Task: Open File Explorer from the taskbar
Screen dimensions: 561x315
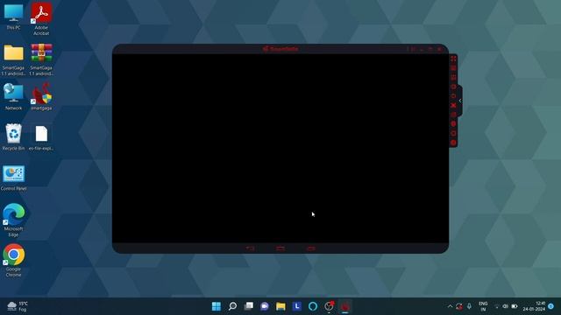Action: coord(280,306)
